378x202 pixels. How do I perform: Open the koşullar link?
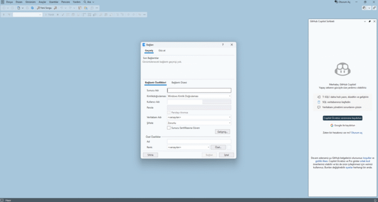(x=367, y=158)
